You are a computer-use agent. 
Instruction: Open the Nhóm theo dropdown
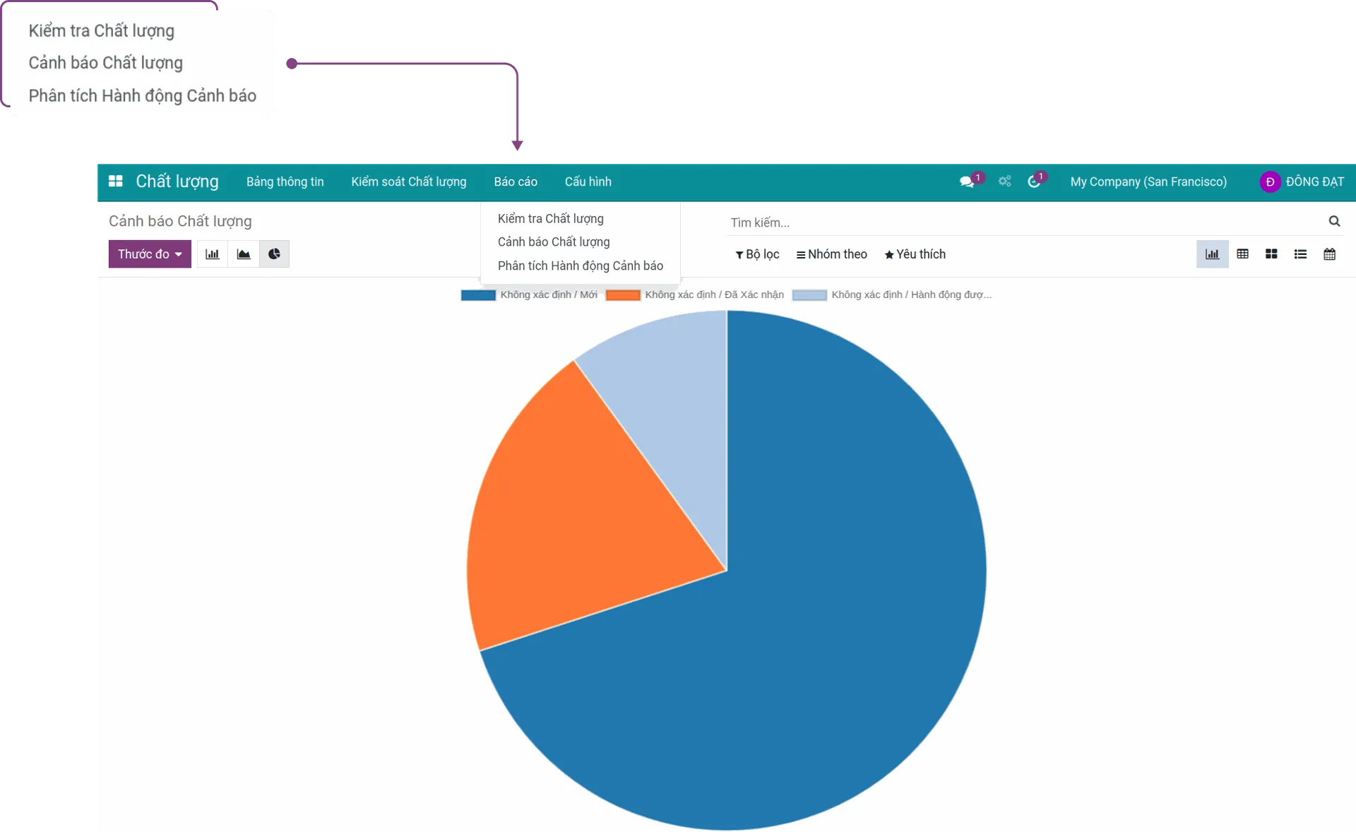[x=831, y=254]
